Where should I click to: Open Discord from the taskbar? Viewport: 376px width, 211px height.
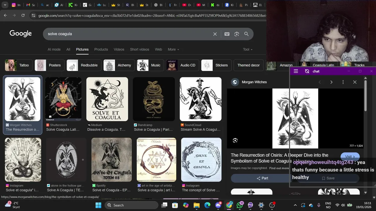218,205
